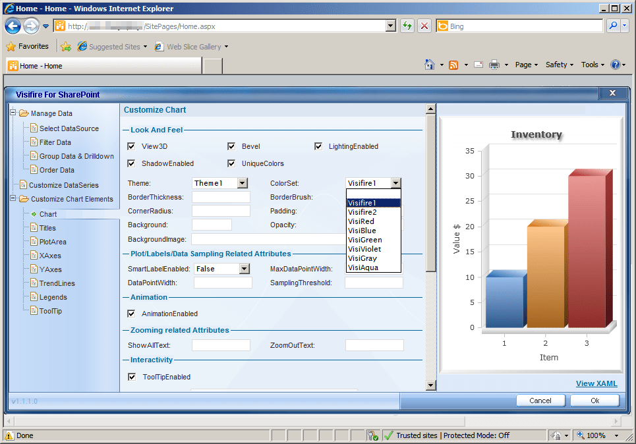The image size is (636, 444).
Task: Select Titles under Customize Chart Elements
Action: [49, 227]
